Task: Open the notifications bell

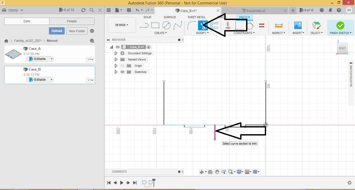Action: click(330, 10)
